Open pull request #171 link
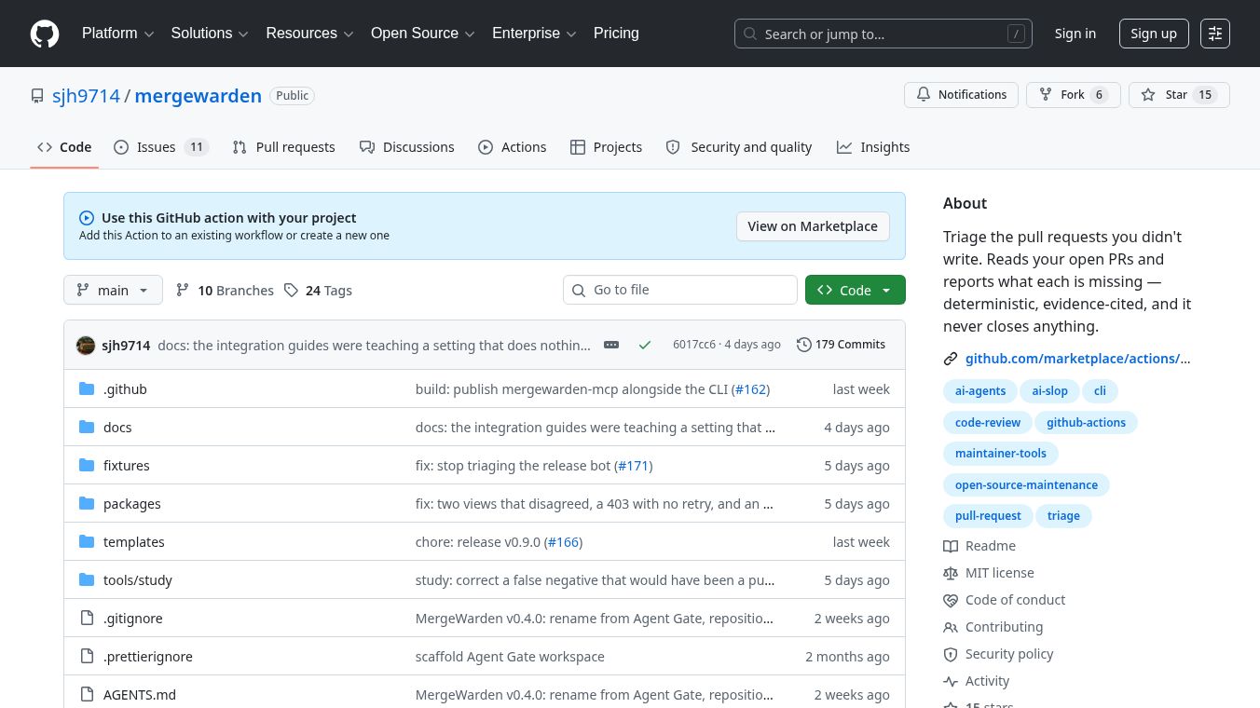Screen dimensions: 1260x708 (x=634, y=466)
